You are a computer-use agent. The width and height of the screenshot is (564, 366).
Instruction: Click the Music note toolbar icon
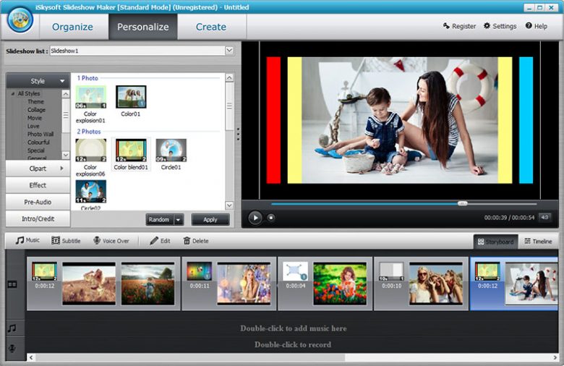pyautogui.click(x=20, y=241)
